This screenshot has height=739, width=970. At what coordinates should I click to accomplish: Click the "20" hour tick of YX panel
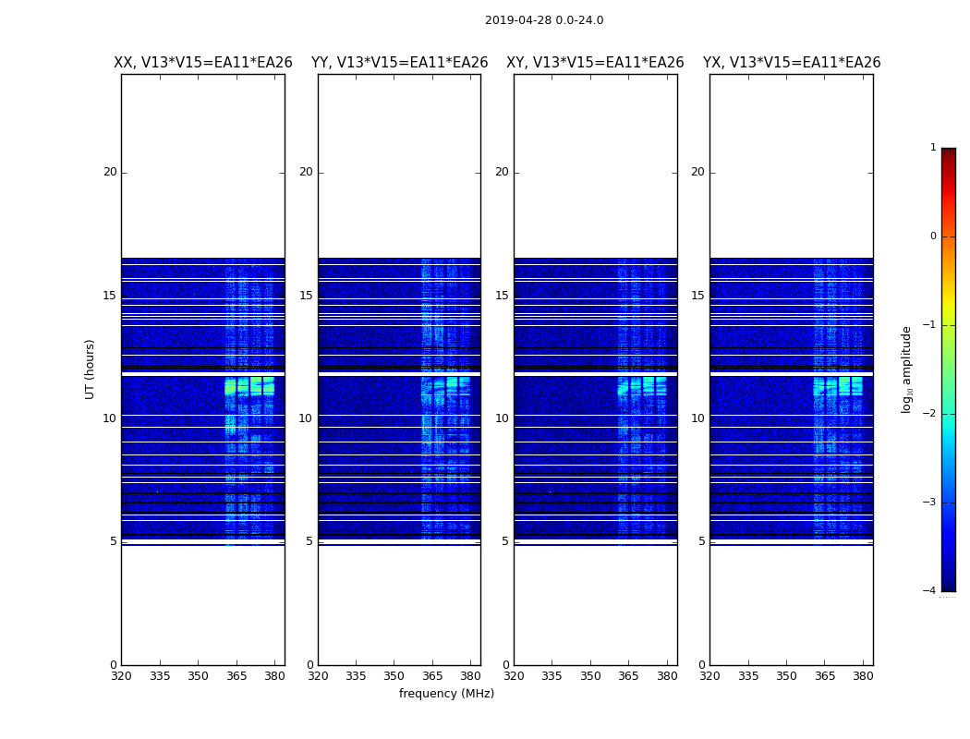[x=697, y=172]
